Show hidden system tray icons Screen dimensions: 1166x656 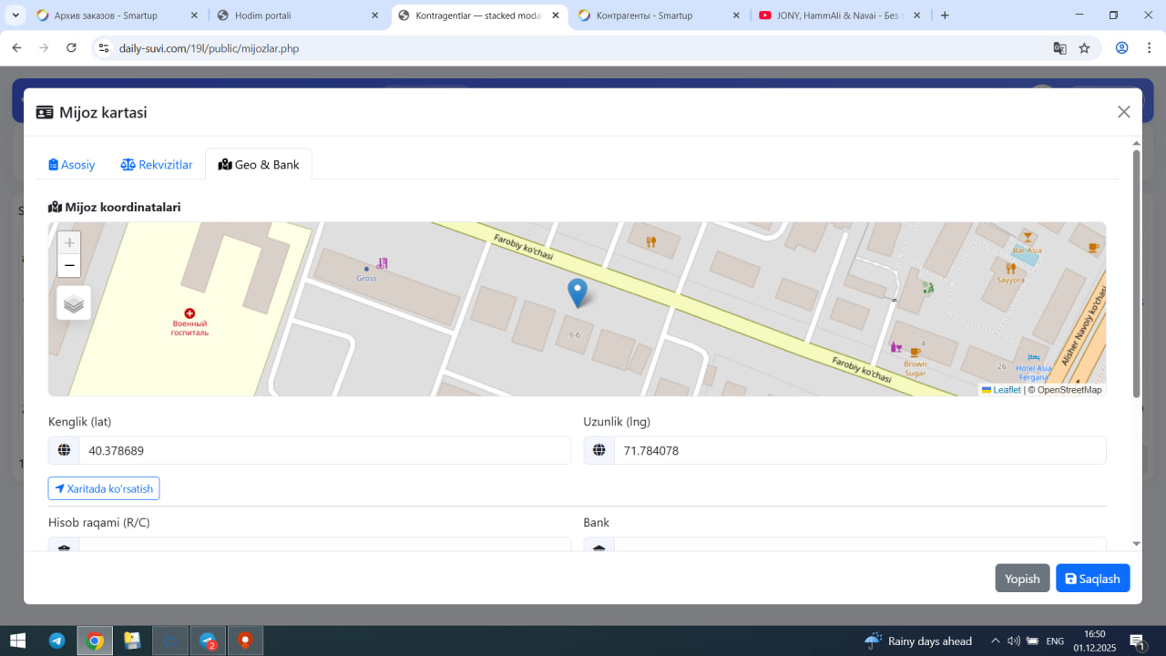point(995,641)
